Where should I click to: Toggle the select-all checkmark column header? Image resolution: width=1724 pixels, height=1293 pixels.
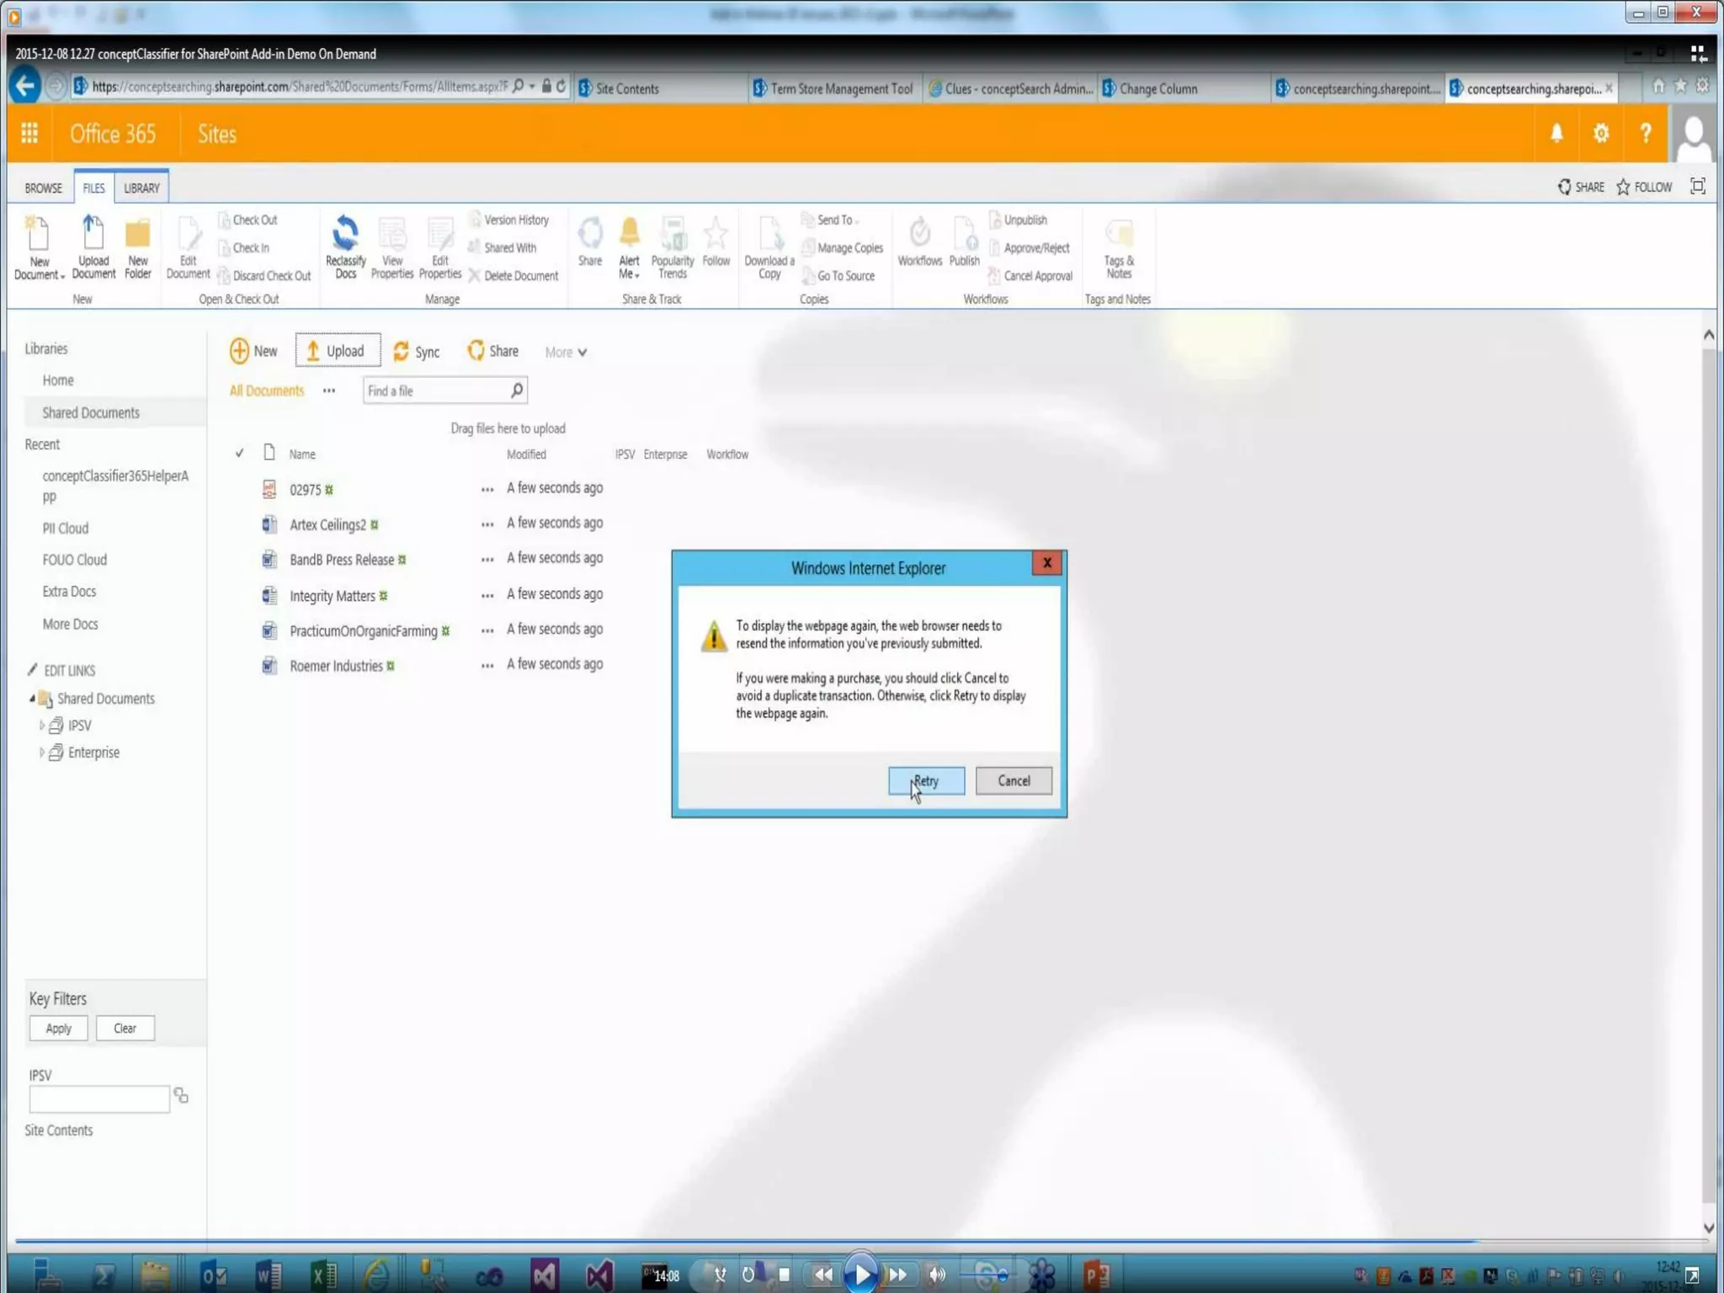coord(240,453)
